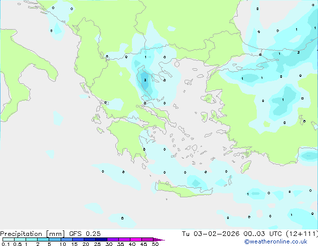Select the 35–40 mm purple legend box
The width and height of the screenshot is (318, 246).
pyautogui.click(x=124, y=239)
